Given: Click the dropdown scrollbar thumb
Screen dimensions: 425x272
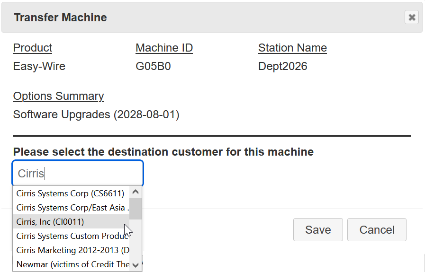Looking at the screenshot, I should point(136,209).
